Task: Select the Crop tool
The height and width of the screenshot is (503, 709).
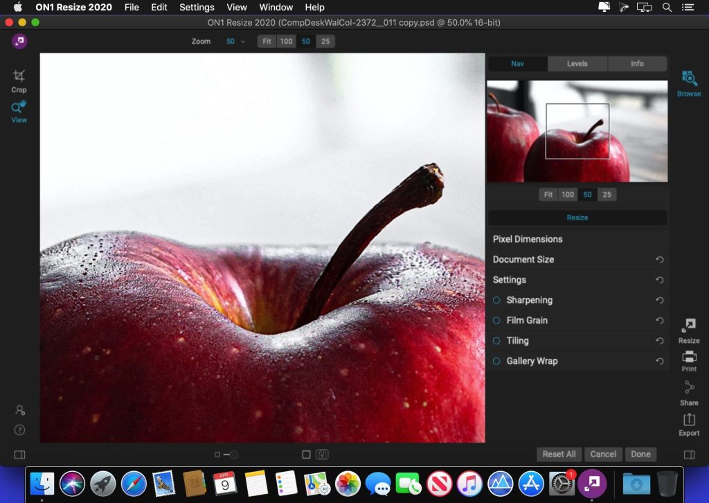Action: [19, 80]
